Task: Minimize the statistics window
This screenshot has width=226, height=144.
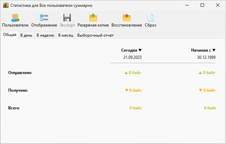Action: pyautogui.click(x=187, y=5)
